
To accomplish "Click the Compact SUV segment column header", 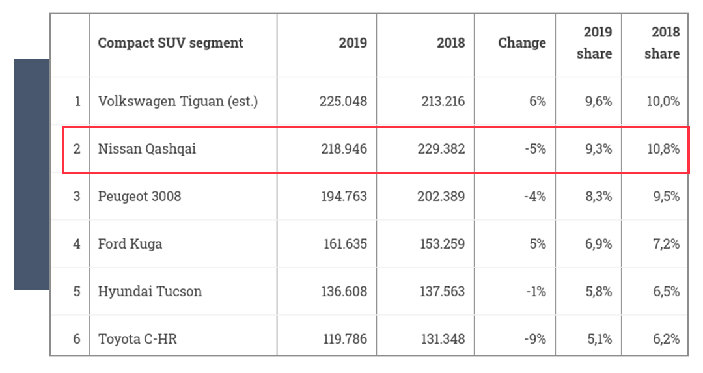I will pos(171,43).
